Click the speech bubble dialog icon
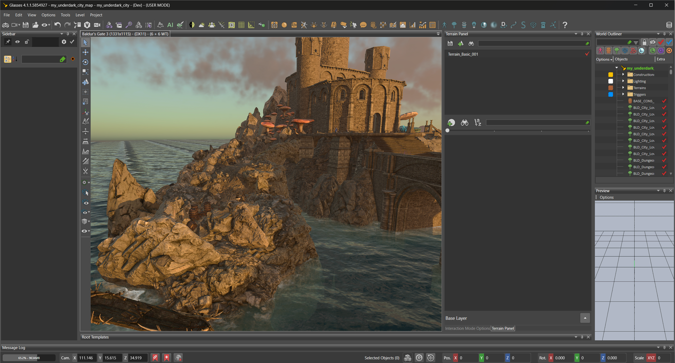Viewport: 675px width, 363px height. (363, 25)
